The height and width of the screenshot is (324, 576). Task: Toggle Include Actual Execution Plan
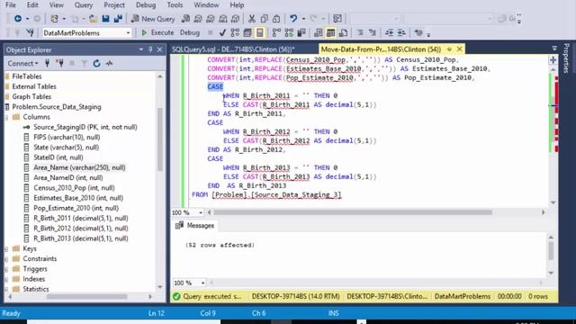276,32
